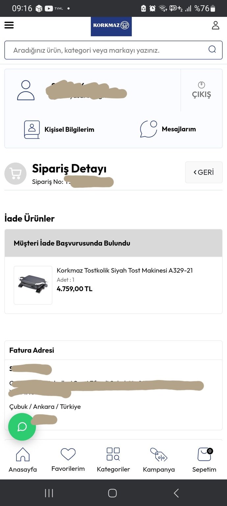Tap the Korkmaz logo
Viewport: 227px width, 506px height.
111,26
